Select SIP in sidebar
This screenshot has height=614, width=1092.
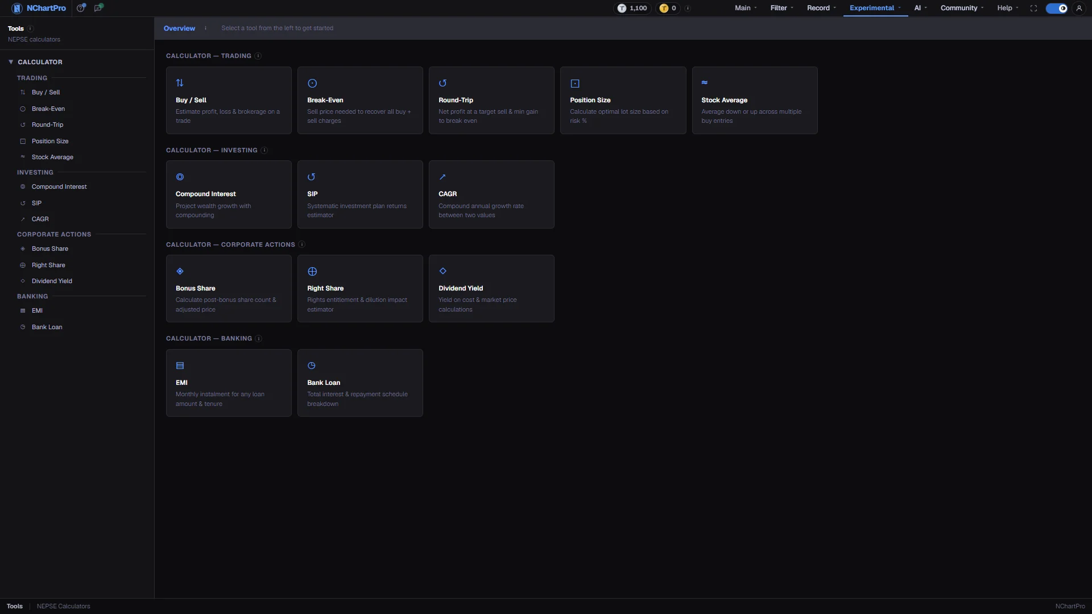coord(77,203)
